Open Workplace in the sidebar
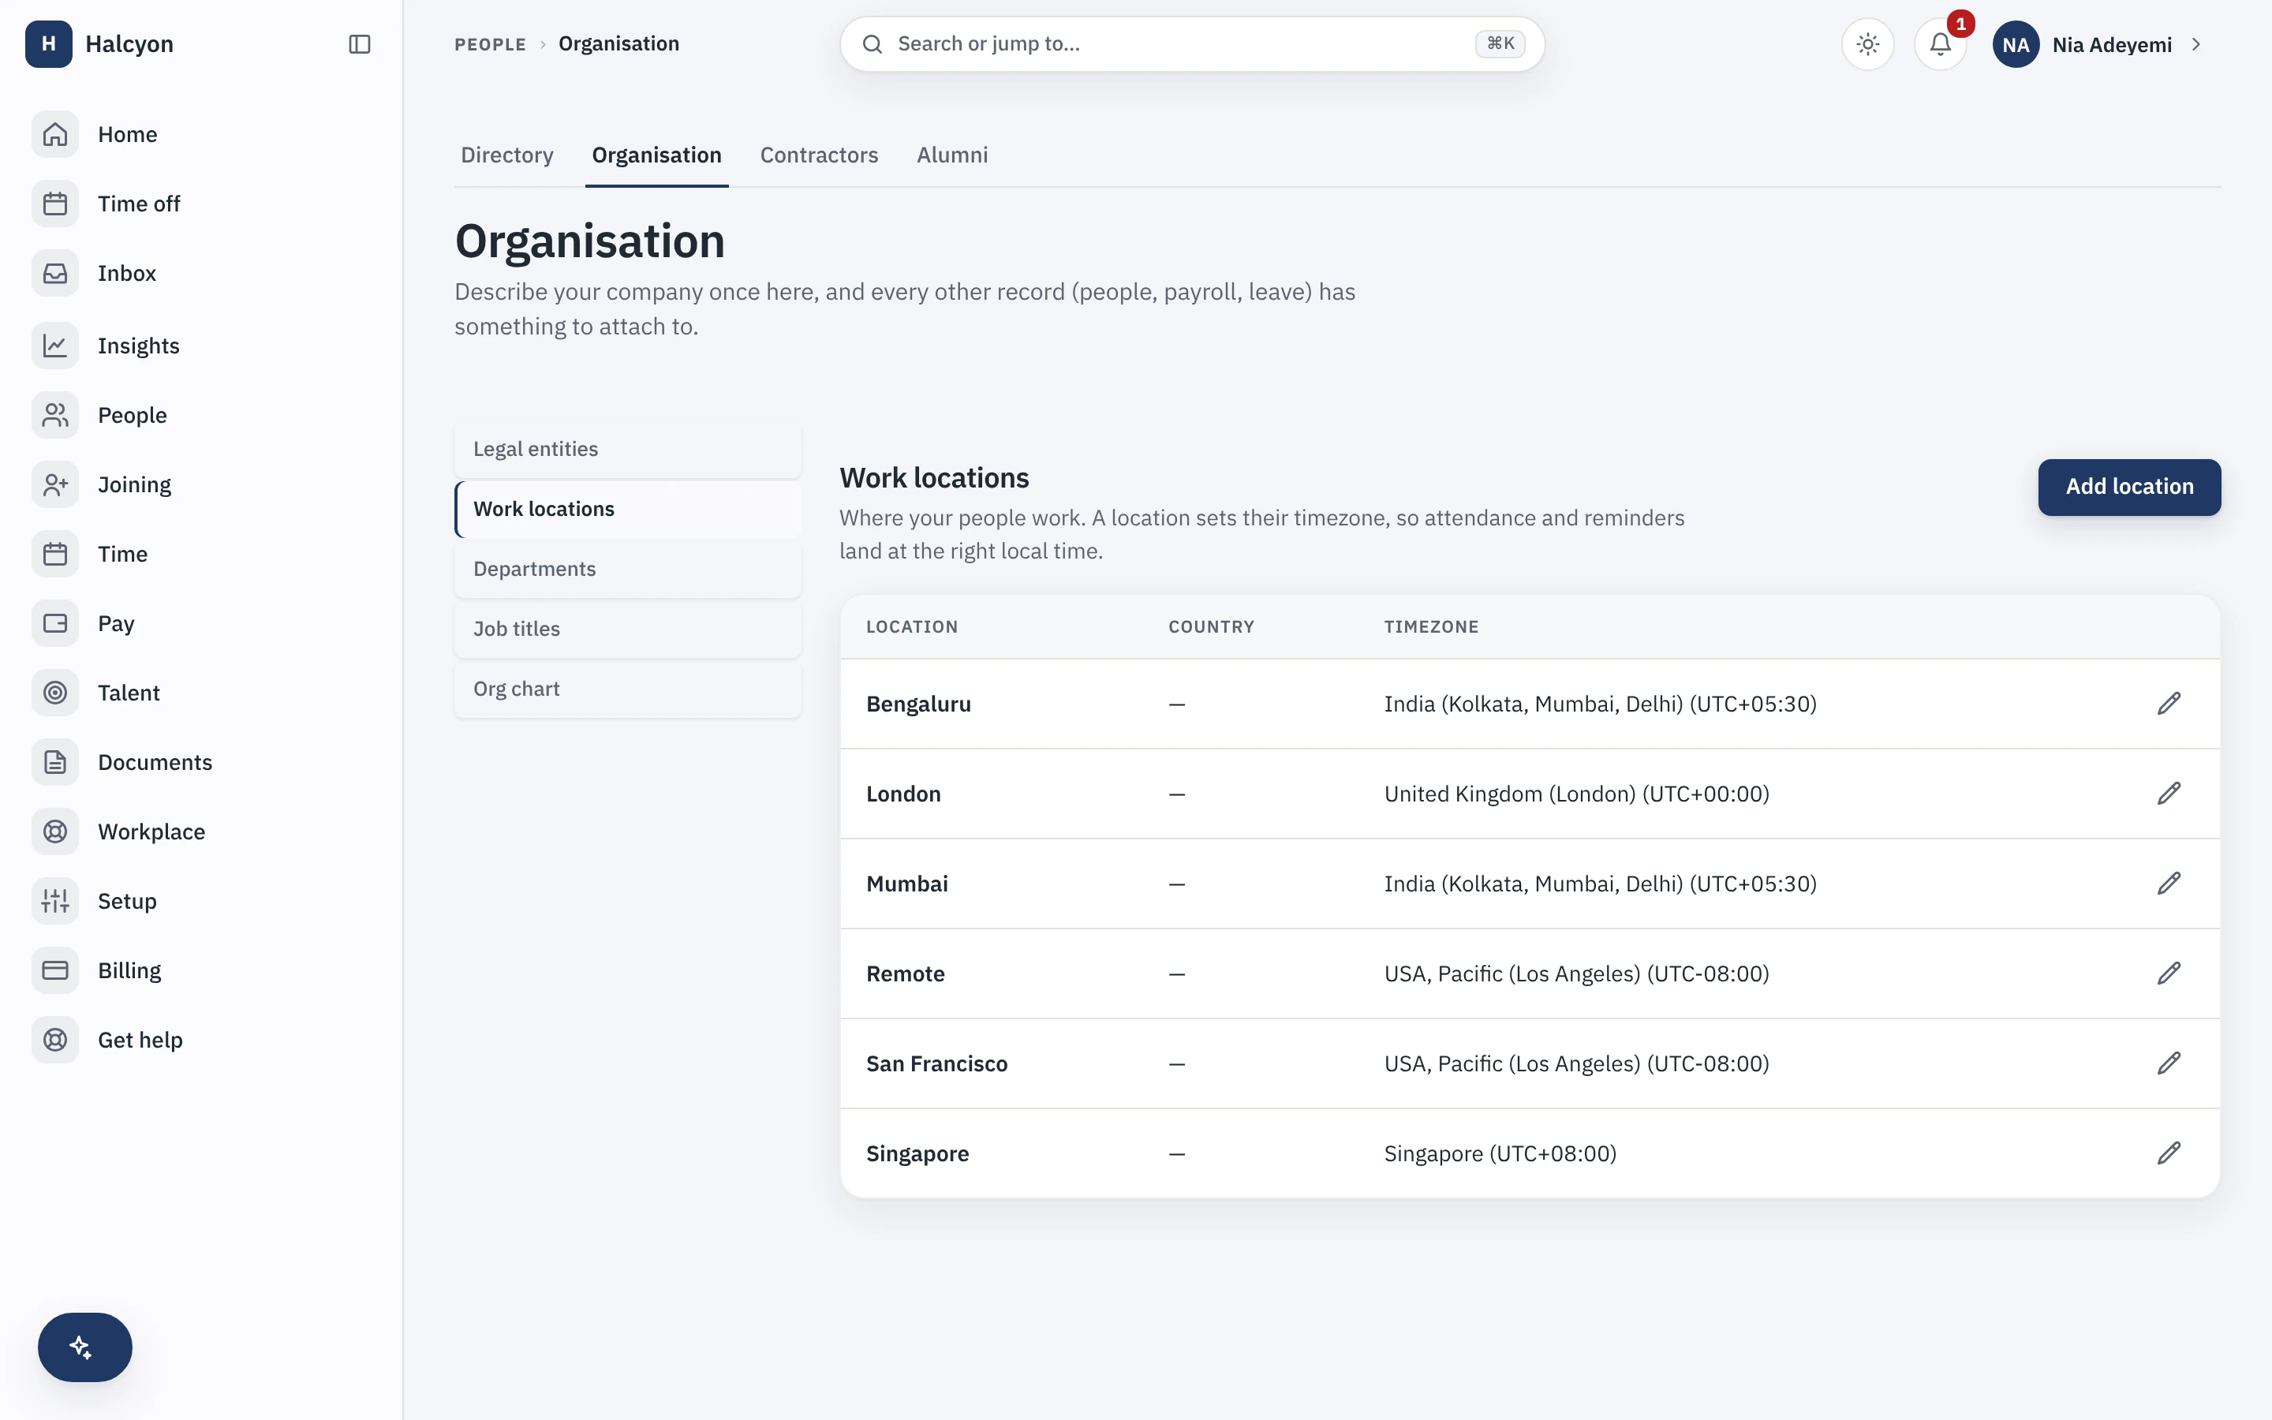The width and height of the screenshot is (2272, 1420). coord(202,832)
